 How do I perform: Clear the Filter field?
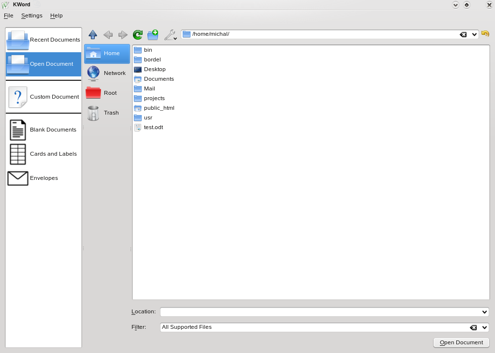tap(473, 327)
